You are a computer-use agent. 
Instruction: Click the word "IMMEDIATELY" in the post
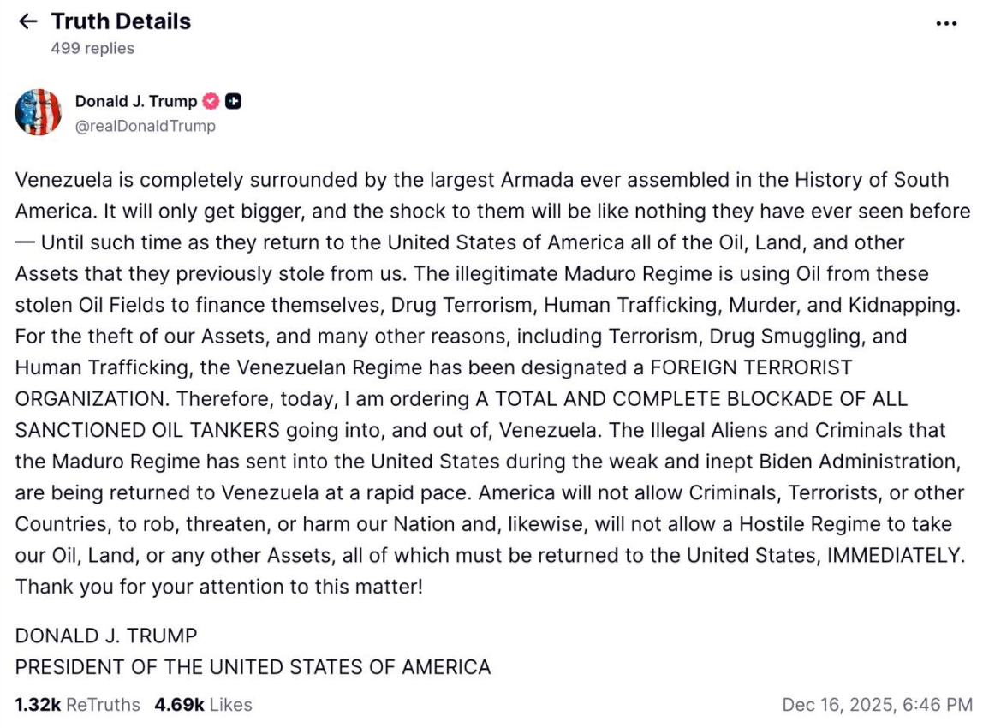896,555
